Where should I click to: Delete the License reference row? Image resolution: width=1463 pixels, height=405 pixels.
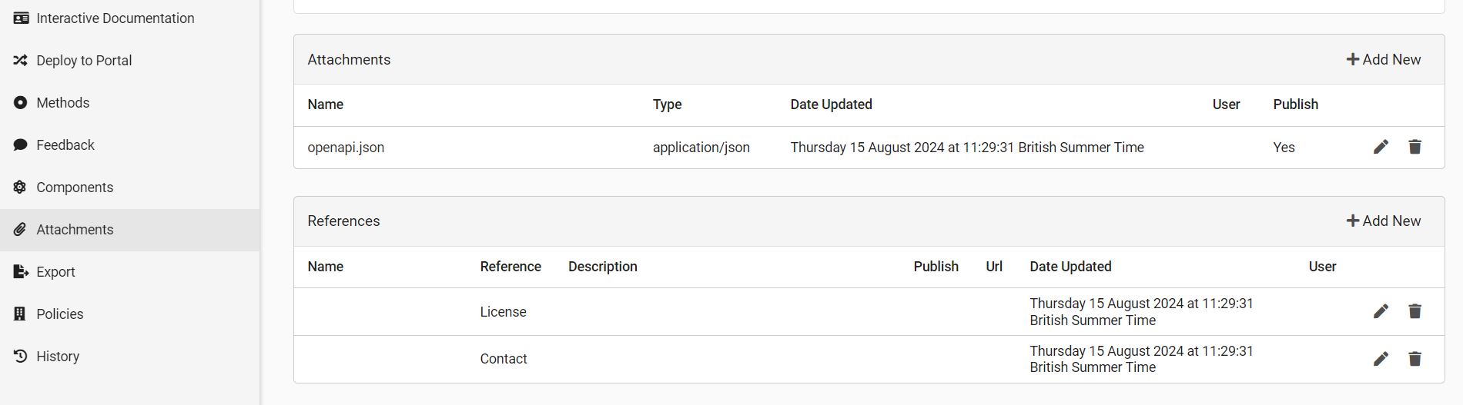tap(1414, 311)
